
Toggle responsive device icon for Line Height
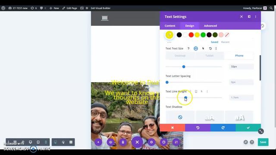point(196,91)
